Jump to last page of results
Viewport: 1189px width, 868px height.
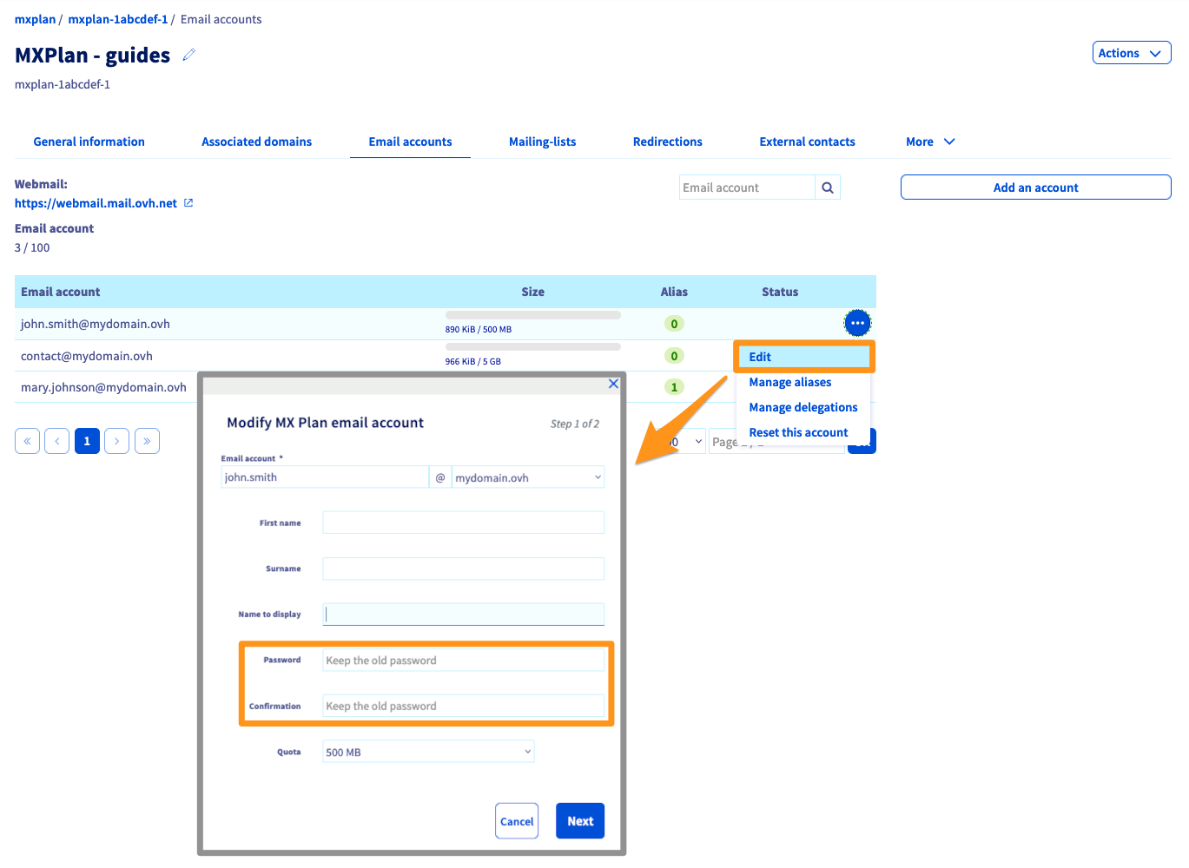coord(147,441)
